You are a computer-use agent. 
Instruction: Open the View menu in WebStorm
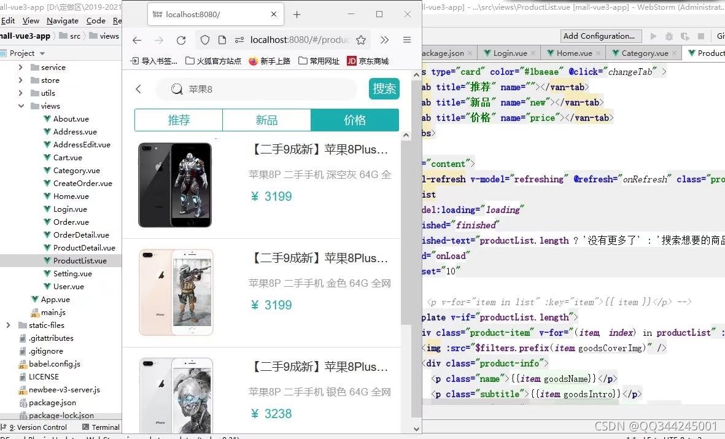[31, 21]
